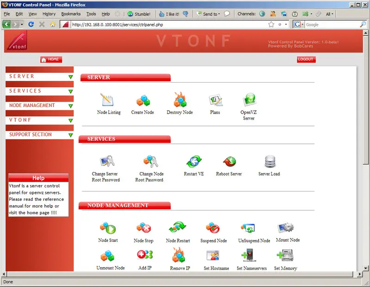Open the Plans icon

coord(216,100)
